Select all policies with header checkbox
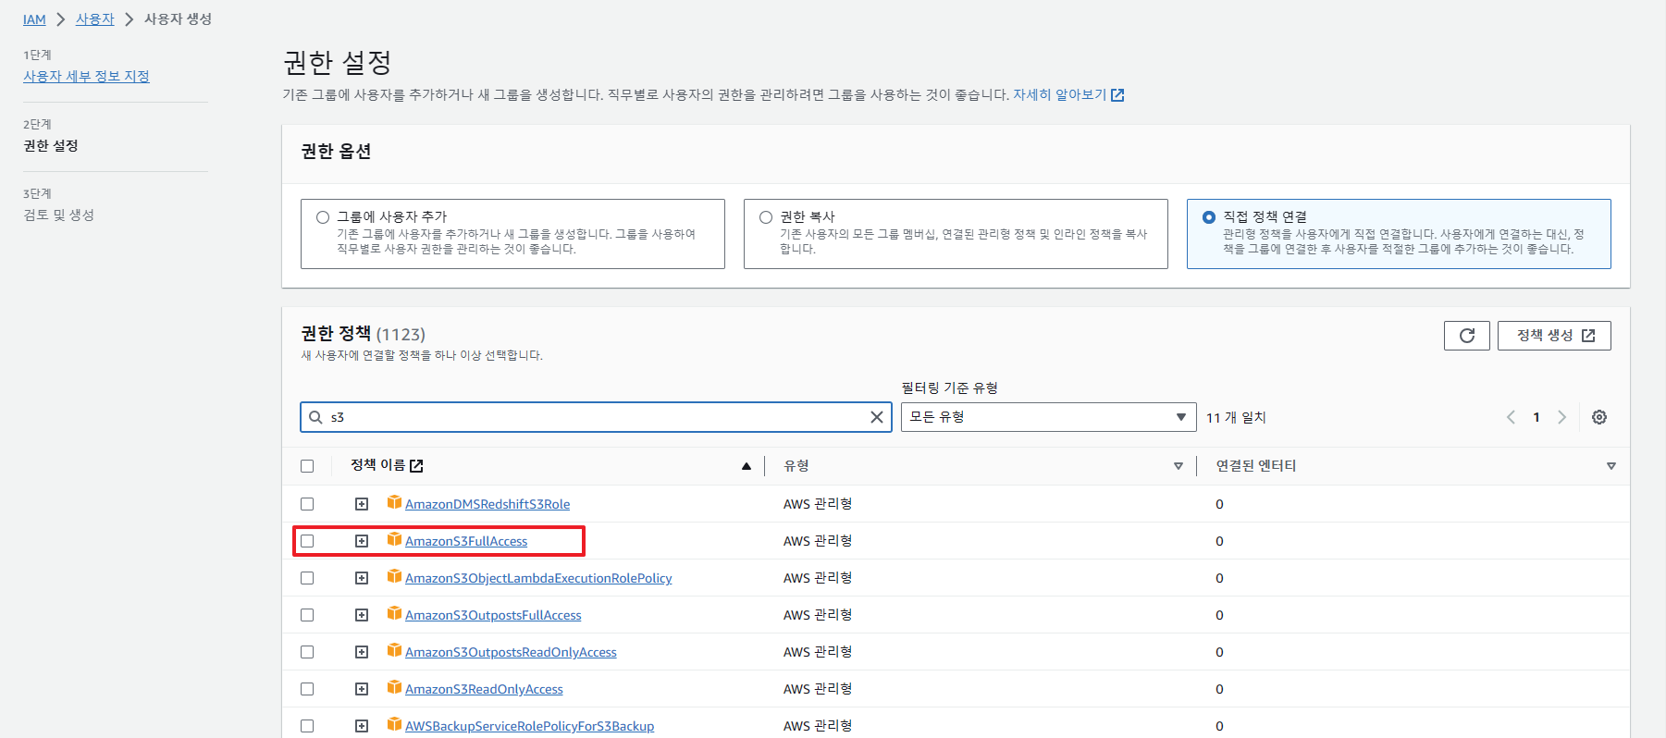 coord(307,466)
